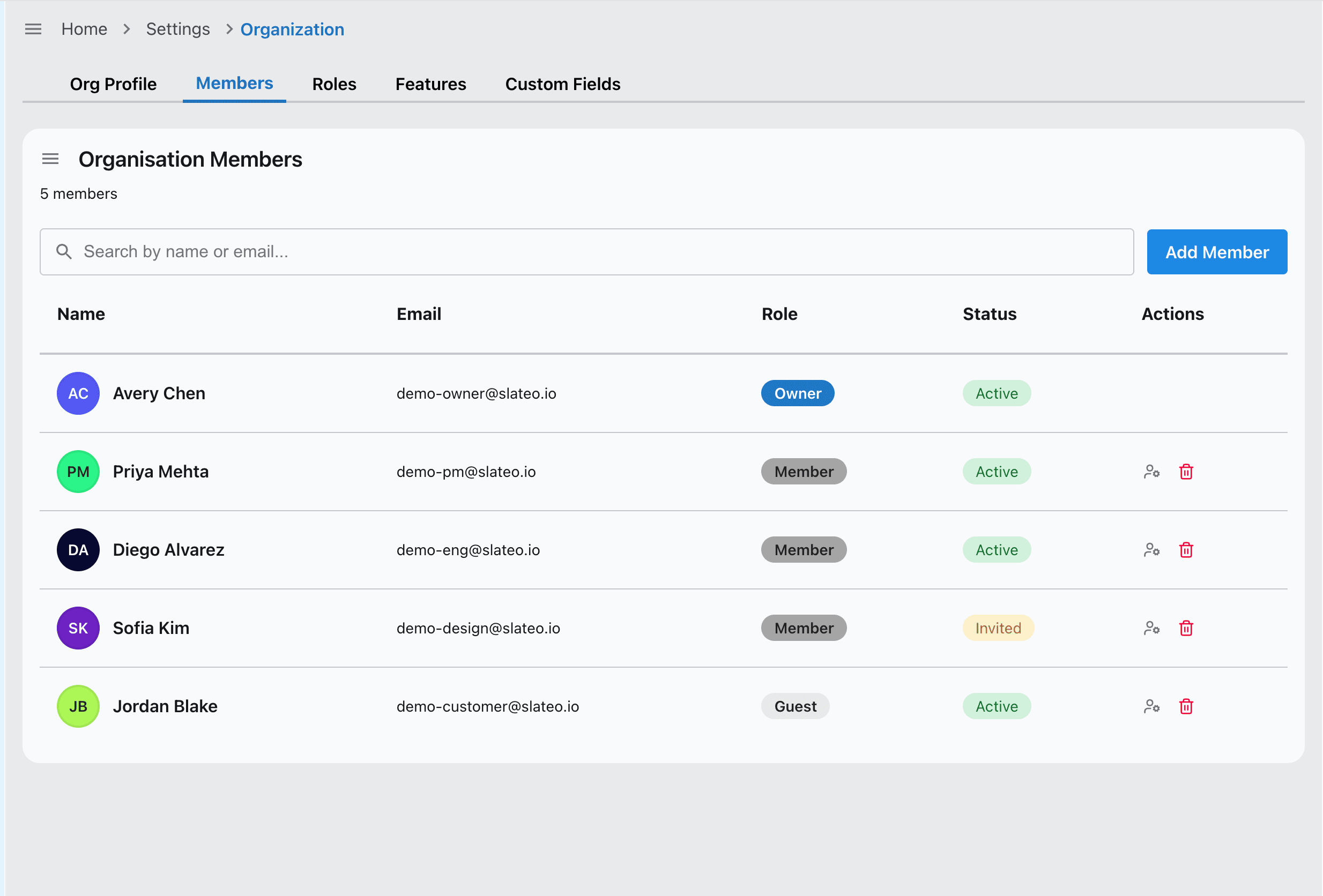Select the name Avery Chen
Image resolution: width=1323 pixels, height=896 pixels.
tap(159, 393)
